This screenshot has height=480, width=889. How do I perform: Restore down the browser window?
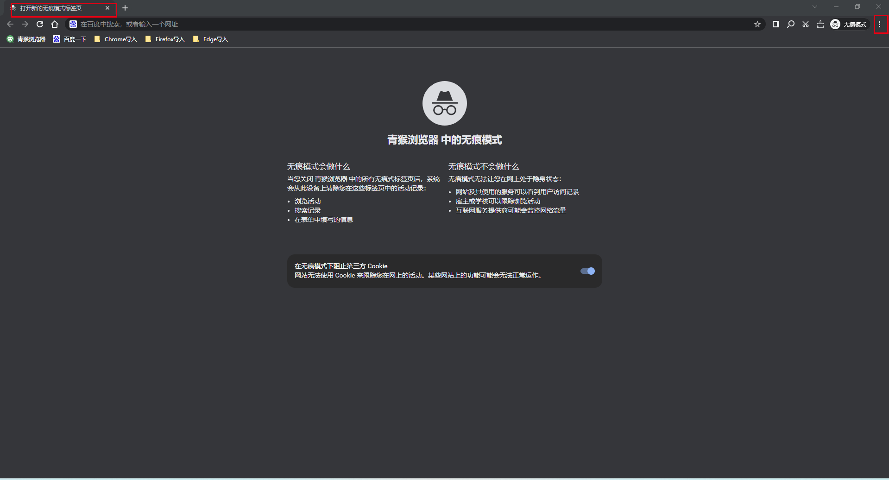click(x=857, y=6)
